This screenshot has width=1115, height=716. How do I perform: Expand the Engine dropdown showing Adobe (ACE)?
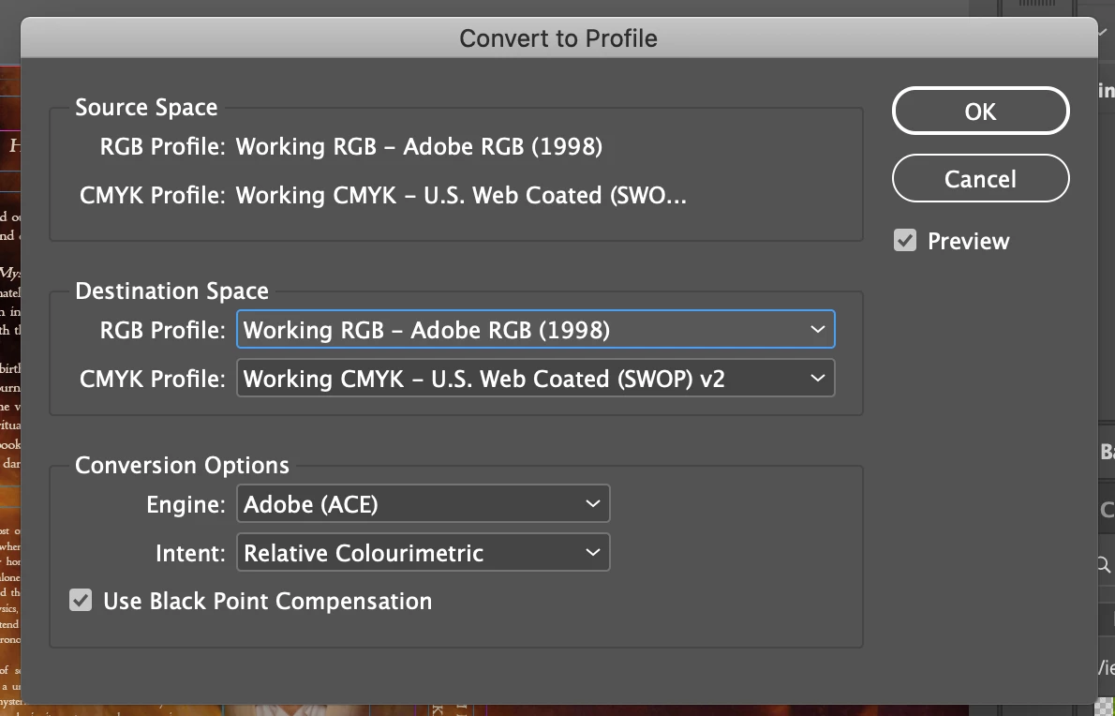click(x=423, y=504)
